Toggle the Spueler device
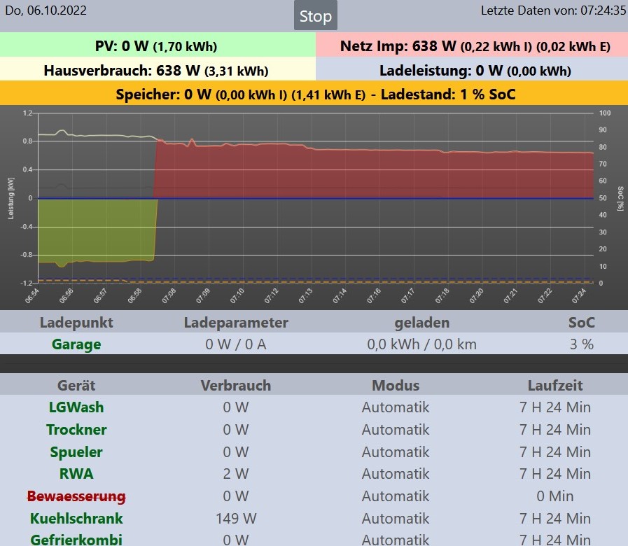The width and height of the screenshot is (628, 546). pos(76,451)
